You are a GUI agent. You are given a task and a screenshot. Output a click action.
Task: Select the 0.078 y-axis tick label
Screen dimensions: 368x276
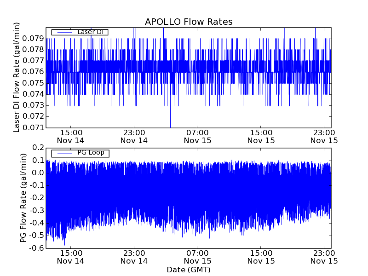(x=33, y=50)
